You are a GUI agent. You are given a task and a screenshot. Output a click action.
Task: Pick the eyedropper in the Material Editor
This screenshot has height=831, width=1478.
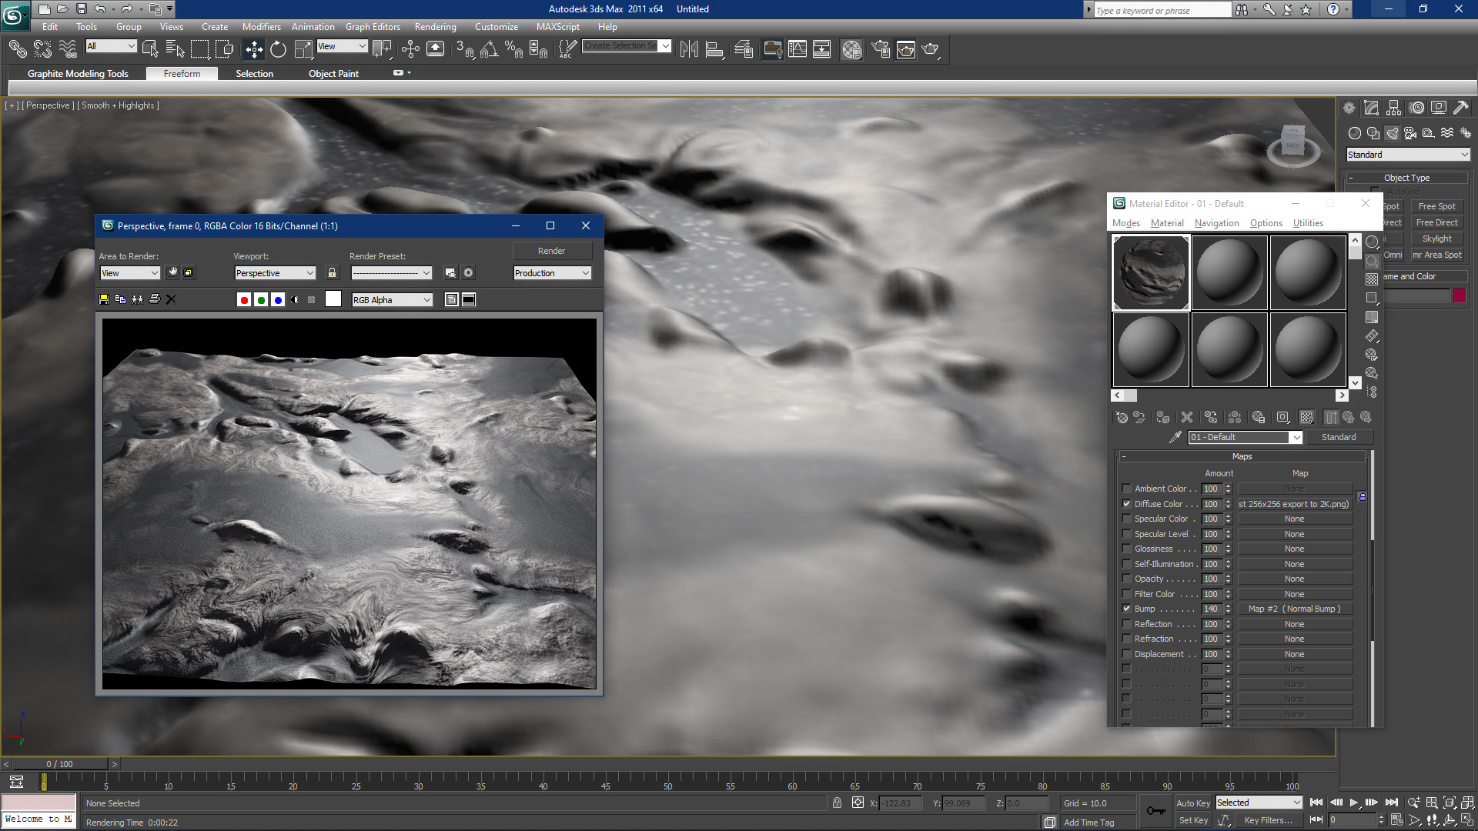(1175, 437)
